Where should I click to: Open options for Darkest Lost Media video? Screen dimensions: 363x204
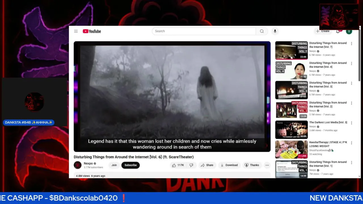coord(351,123)
